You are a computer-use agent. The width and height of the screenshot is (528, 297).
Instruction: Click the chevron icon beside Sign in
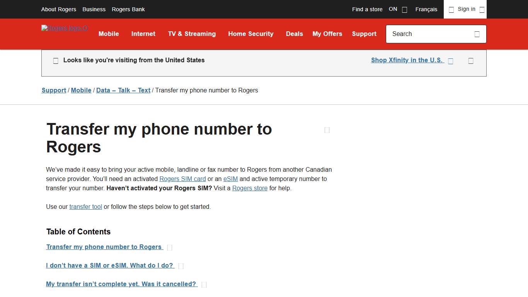[x=482, y=9]
